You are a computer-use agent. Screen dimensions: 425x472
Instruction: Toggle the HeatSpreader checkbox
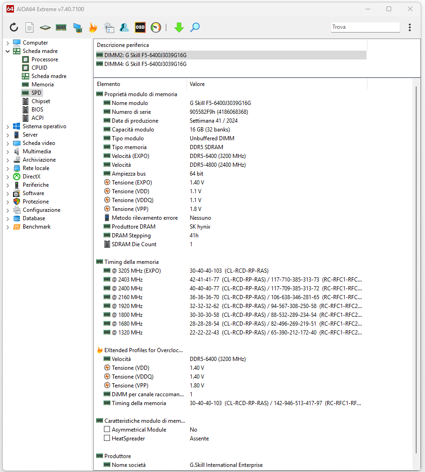(107, 438)
